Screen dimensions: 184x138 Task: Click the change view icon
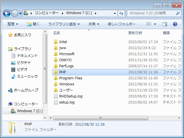pyautogui.click(x=149, y=24)
